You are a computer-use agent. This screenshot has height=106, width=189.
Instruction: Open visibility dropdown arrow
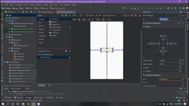click(180, 67)
